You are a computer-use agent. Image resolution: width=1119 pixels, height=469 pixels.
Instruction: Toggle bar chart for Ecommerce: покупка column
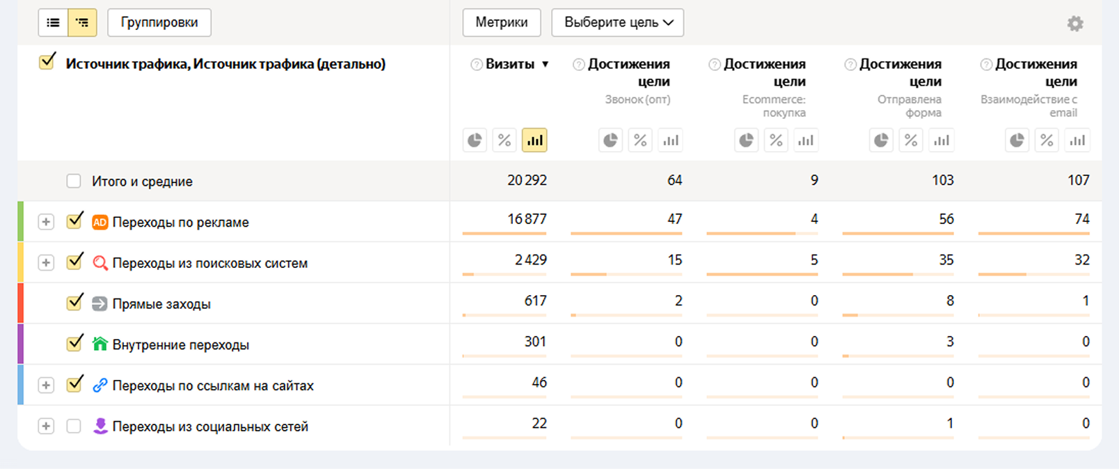pos(806,141)
